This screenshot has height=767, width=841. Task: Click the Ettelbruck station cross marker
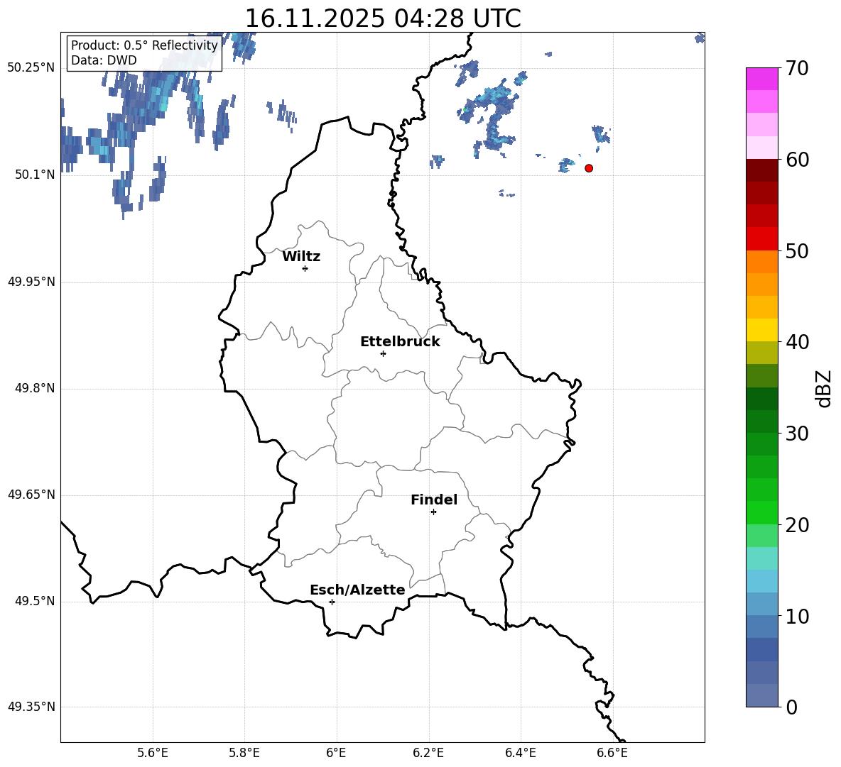point(383,353)
